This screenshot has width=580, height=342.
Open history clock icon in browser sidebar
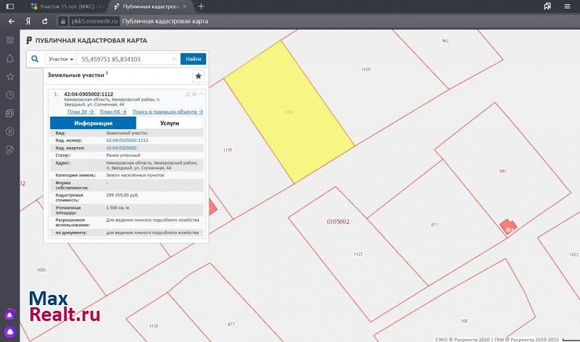tap(10, 95)
